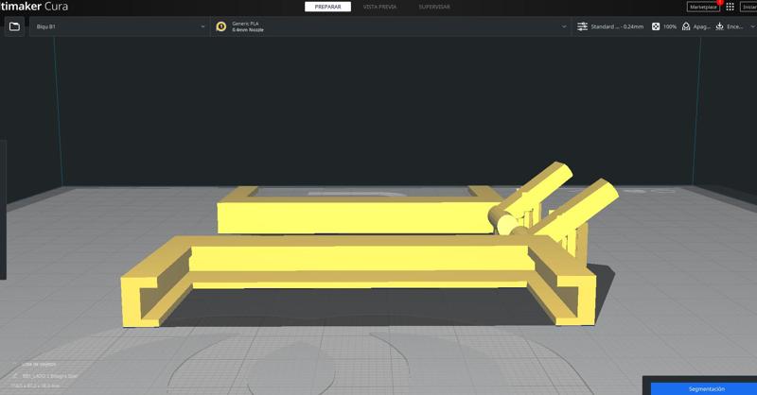Switch to the SUPERVISAR tab

tap(434, 7)
